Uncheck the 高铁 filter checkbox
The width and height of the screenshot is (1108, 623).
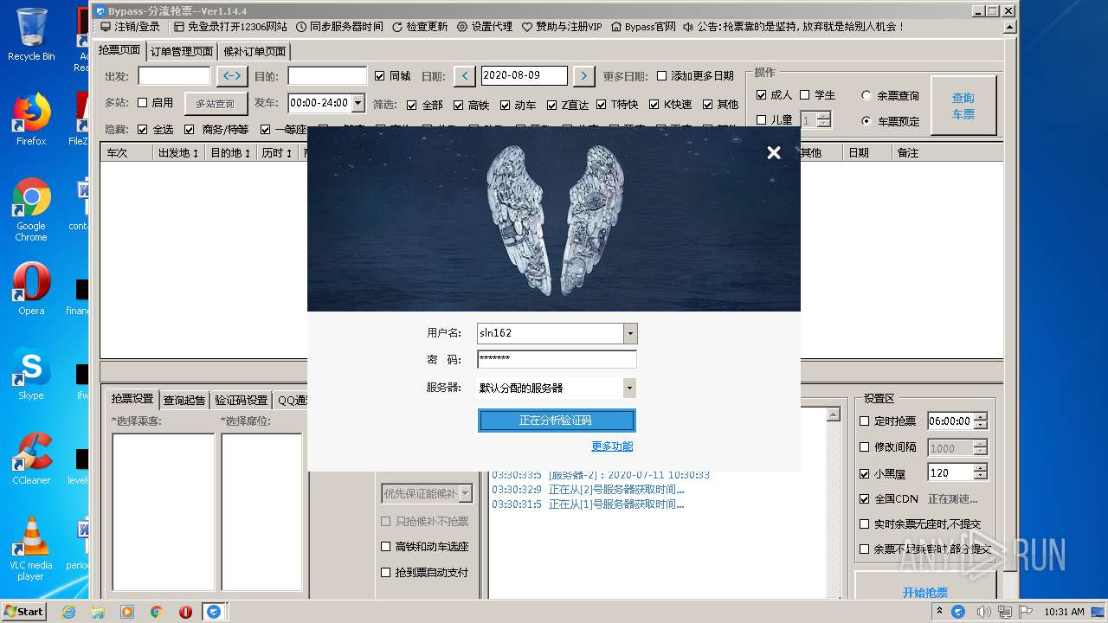[460, 105]
